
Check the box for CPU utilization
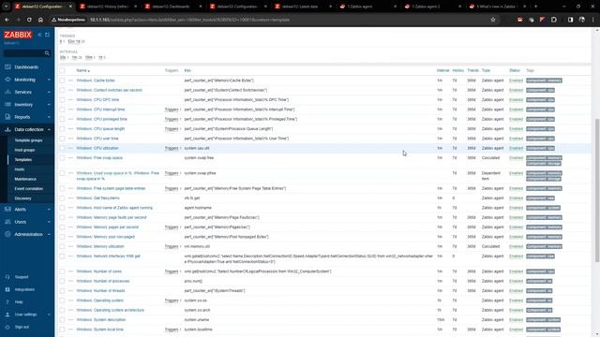pyautogui.click(x=63, y=148)
